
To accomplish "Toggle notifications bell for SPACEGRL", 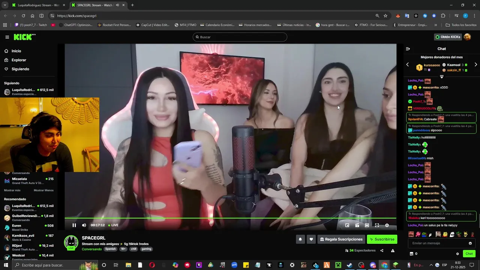I will [x=300, y=239].
